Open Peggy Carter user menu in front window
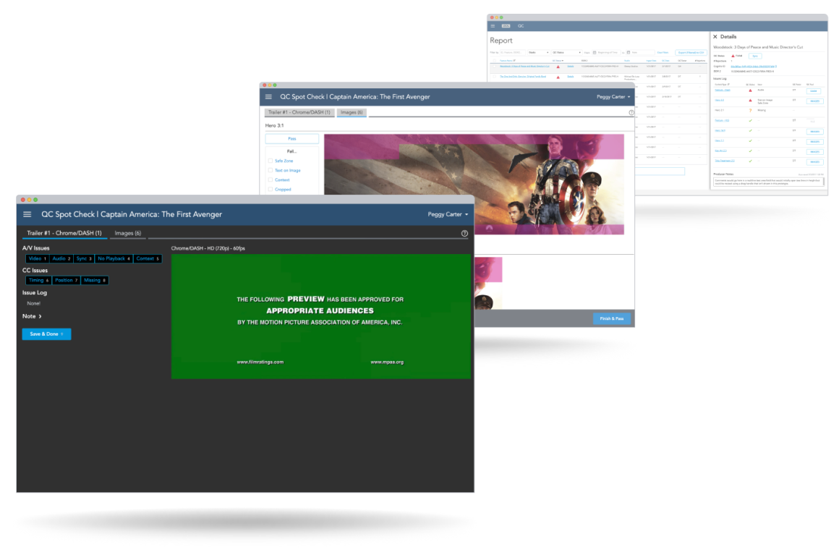 448,214
